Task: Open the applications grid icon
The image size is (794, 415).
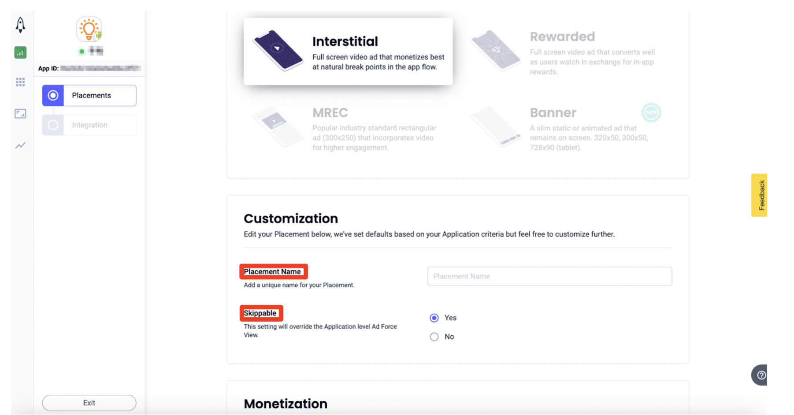Action: [x=20, y=82]
